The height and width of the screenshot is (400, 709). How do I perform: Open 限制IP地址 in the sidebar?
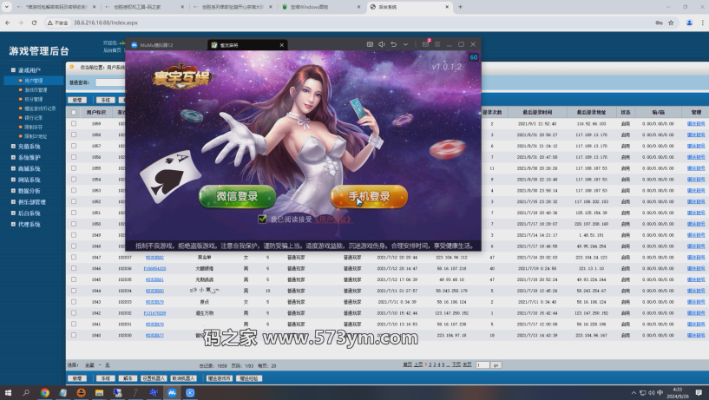click(x=36, y=136)
